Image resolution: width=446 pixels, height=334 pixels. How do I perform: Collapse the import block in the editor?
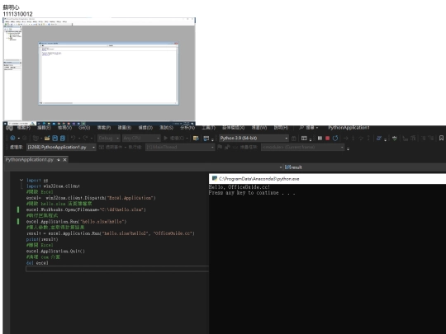[x=21, y=180]
